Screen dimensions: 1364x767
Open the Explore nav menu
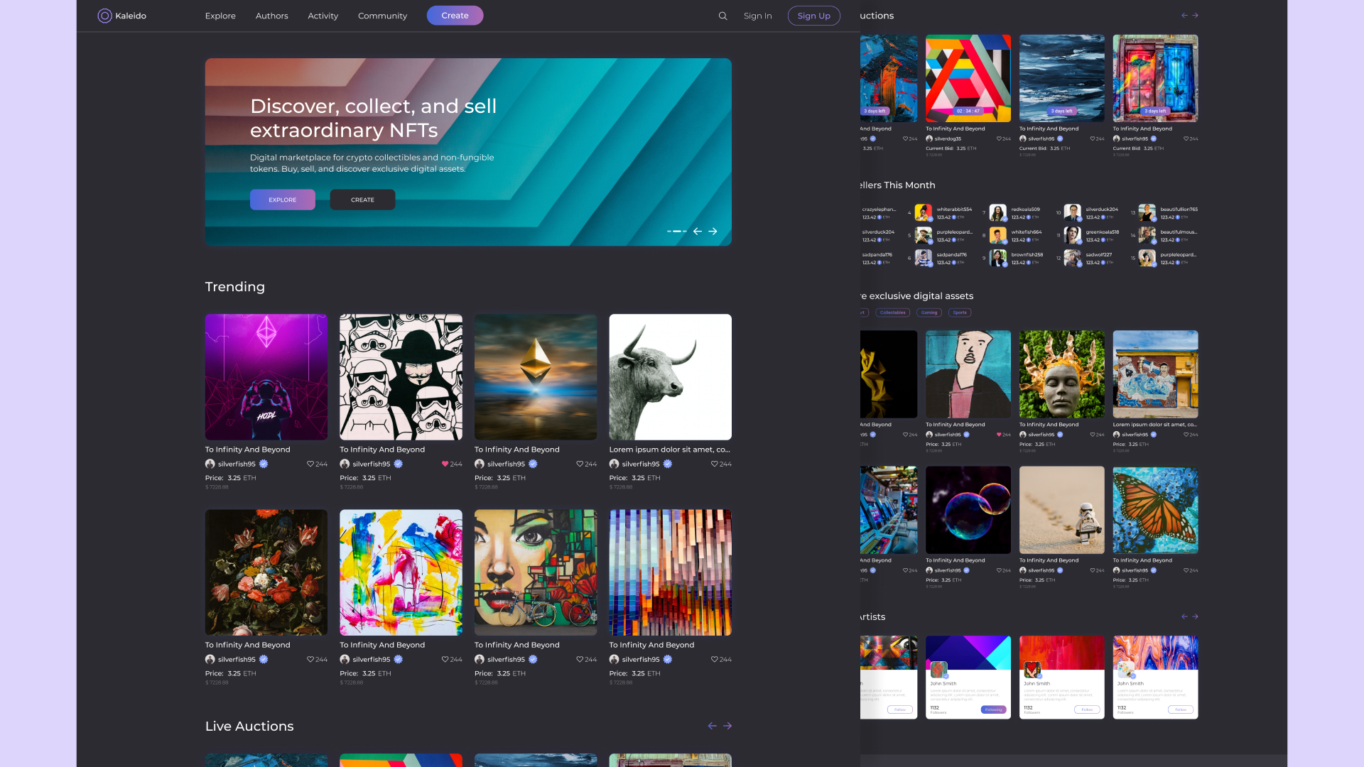coord(220,16)
